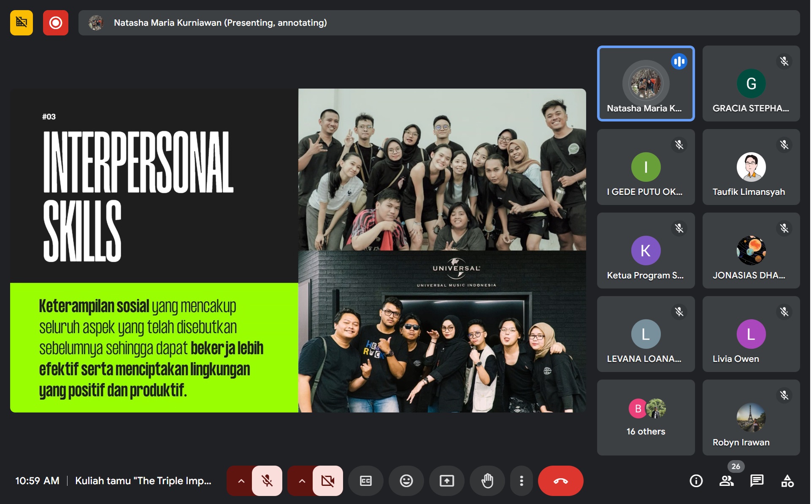Open the in-call chat panel
The width and height of the screenshot is (811, 504).
pos(757,481)
